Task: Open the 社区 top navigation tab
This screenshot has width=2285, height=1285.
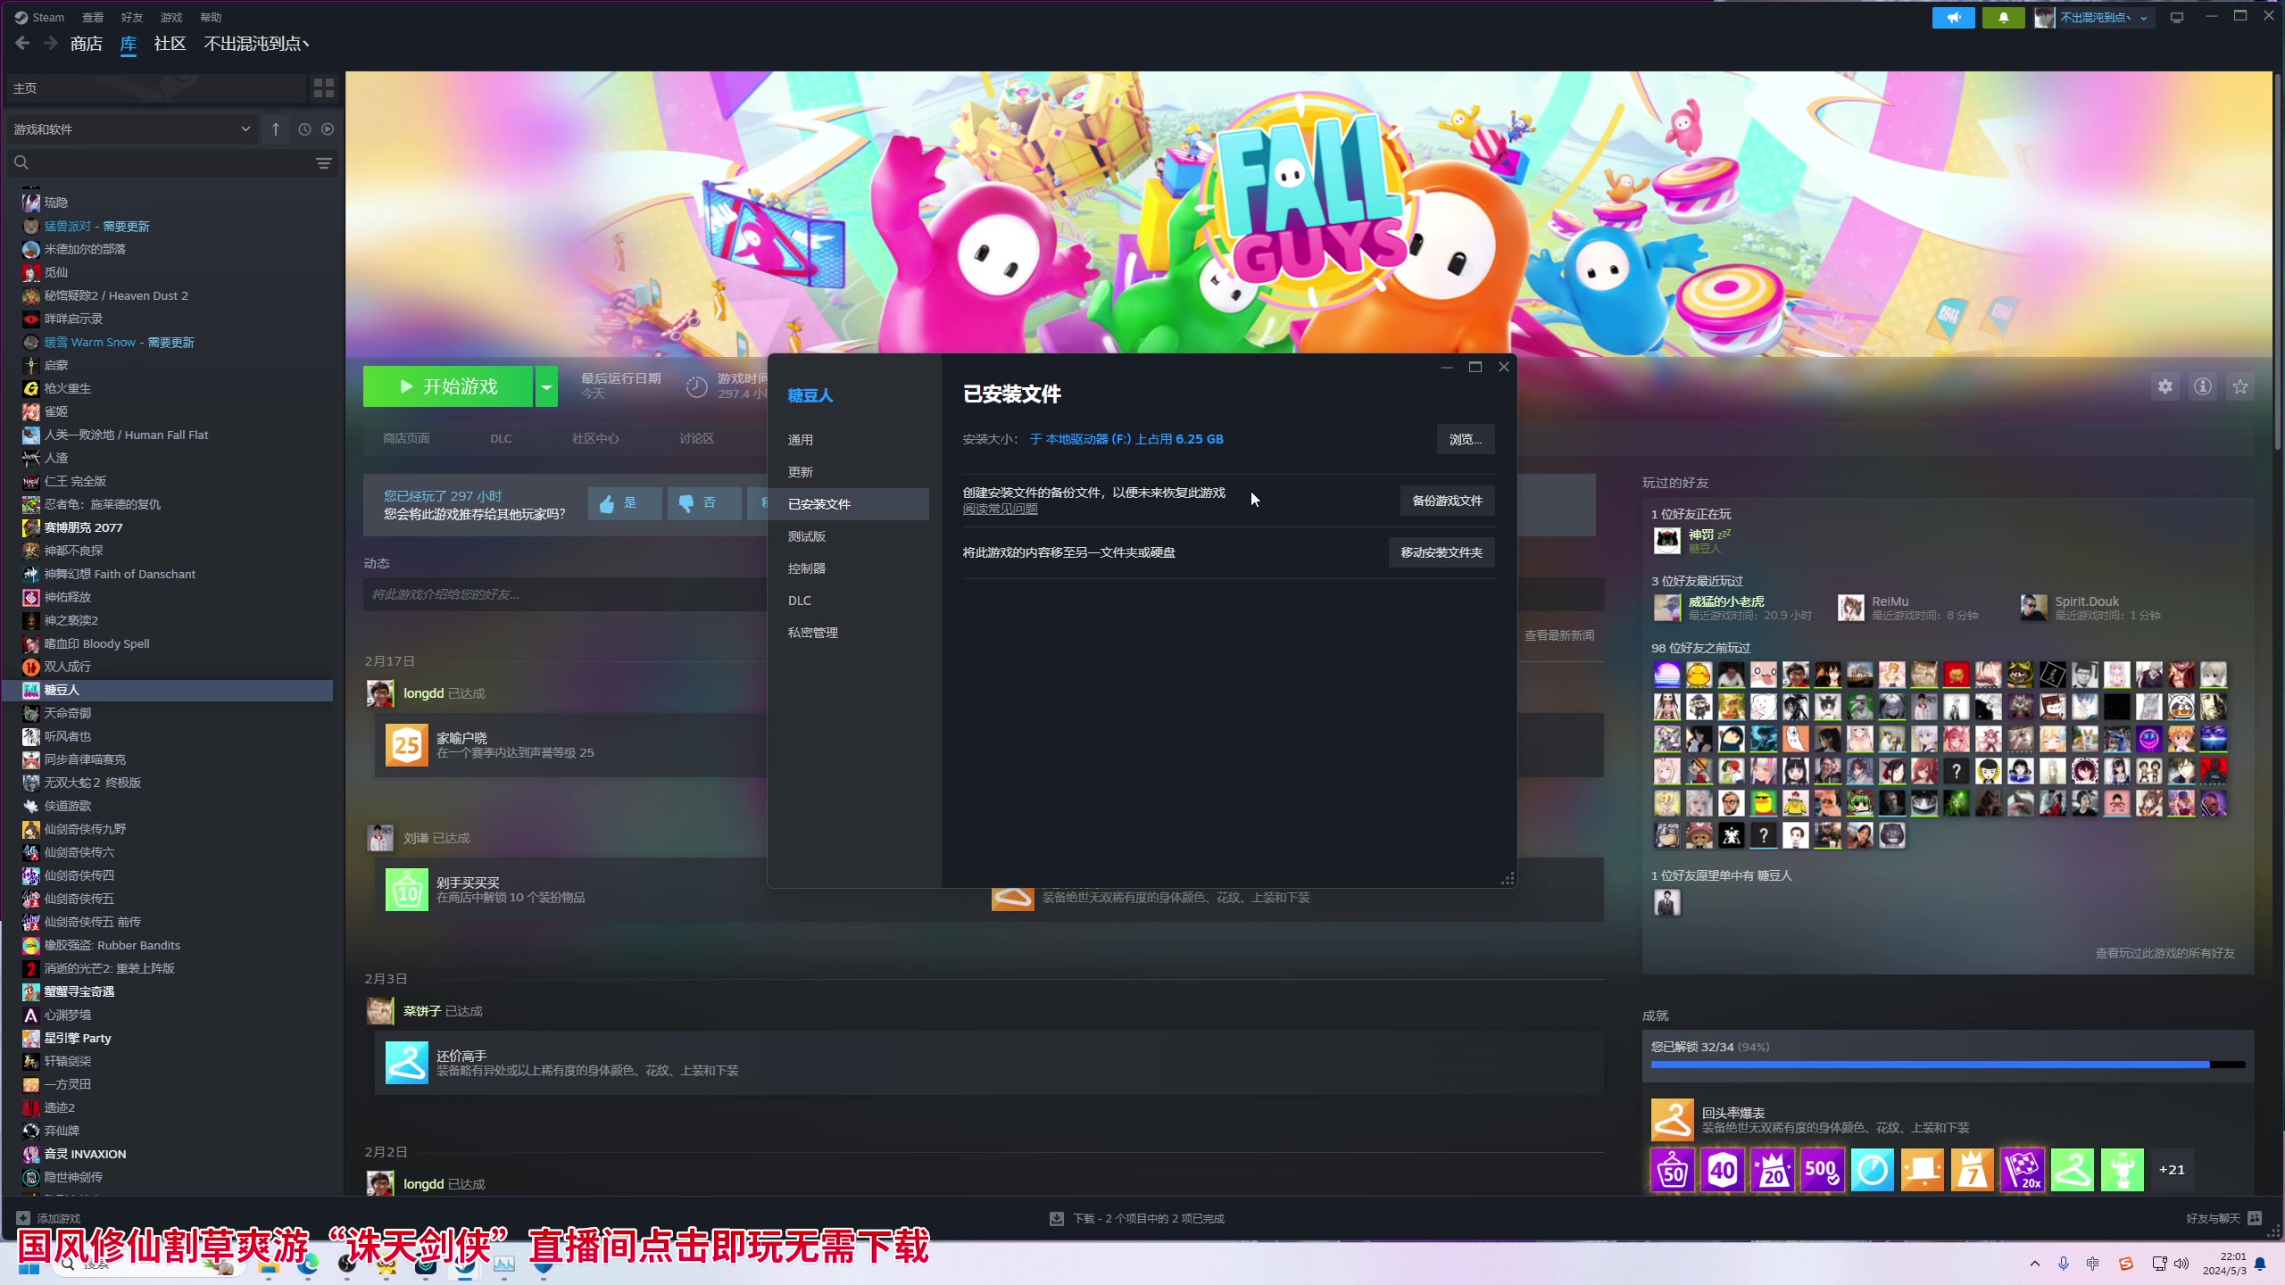Action: [170, 43]
